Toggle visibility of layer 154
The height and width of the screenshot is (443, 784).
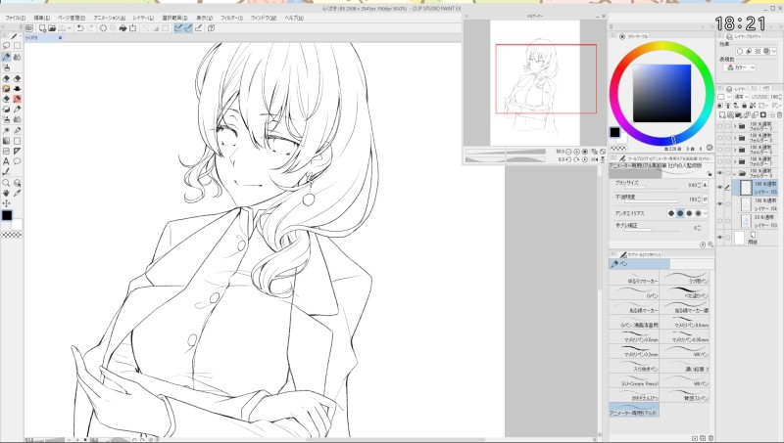click(x=719, y=203)
